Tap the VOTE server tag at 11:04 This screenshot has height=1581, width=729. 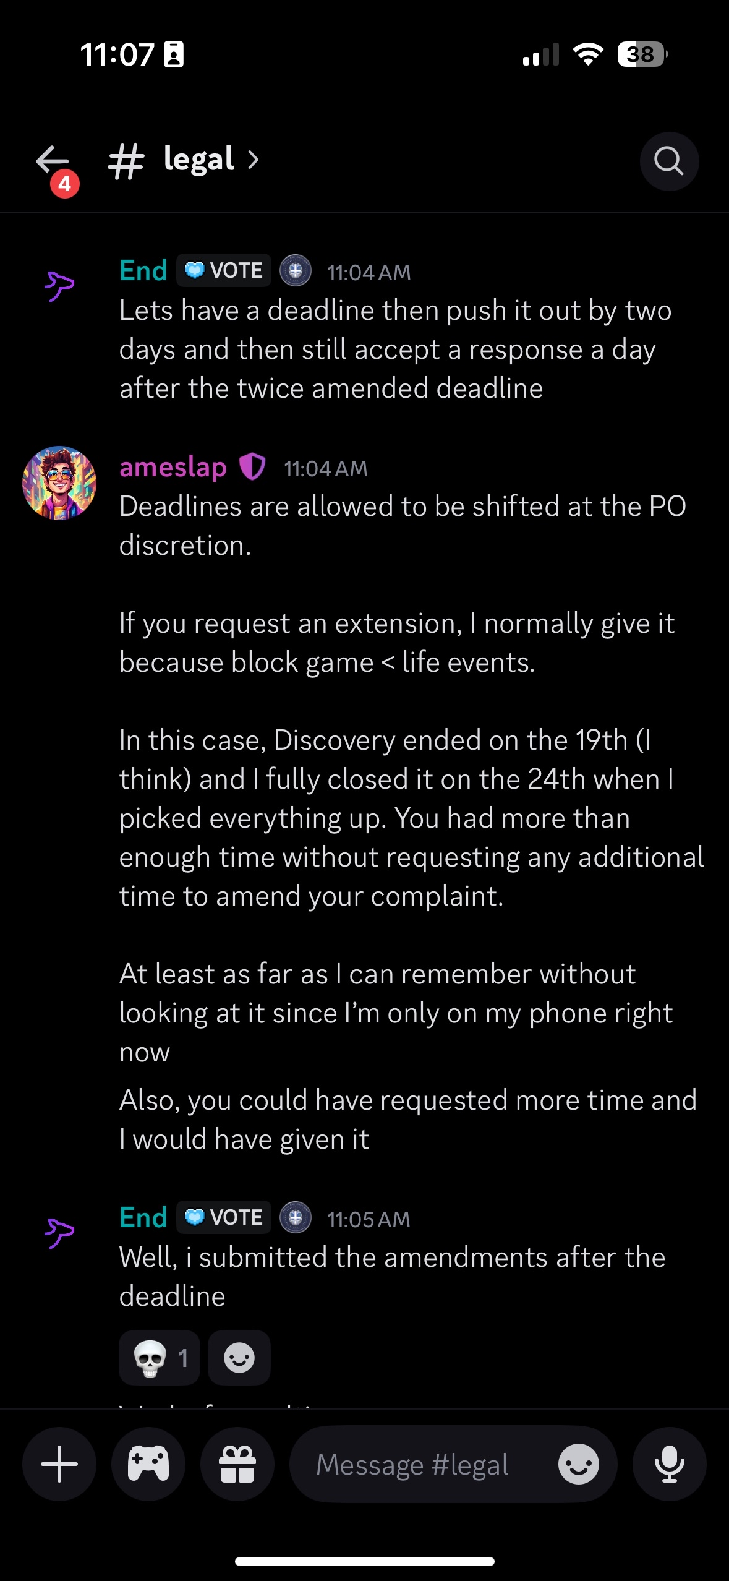click(224, 271)
